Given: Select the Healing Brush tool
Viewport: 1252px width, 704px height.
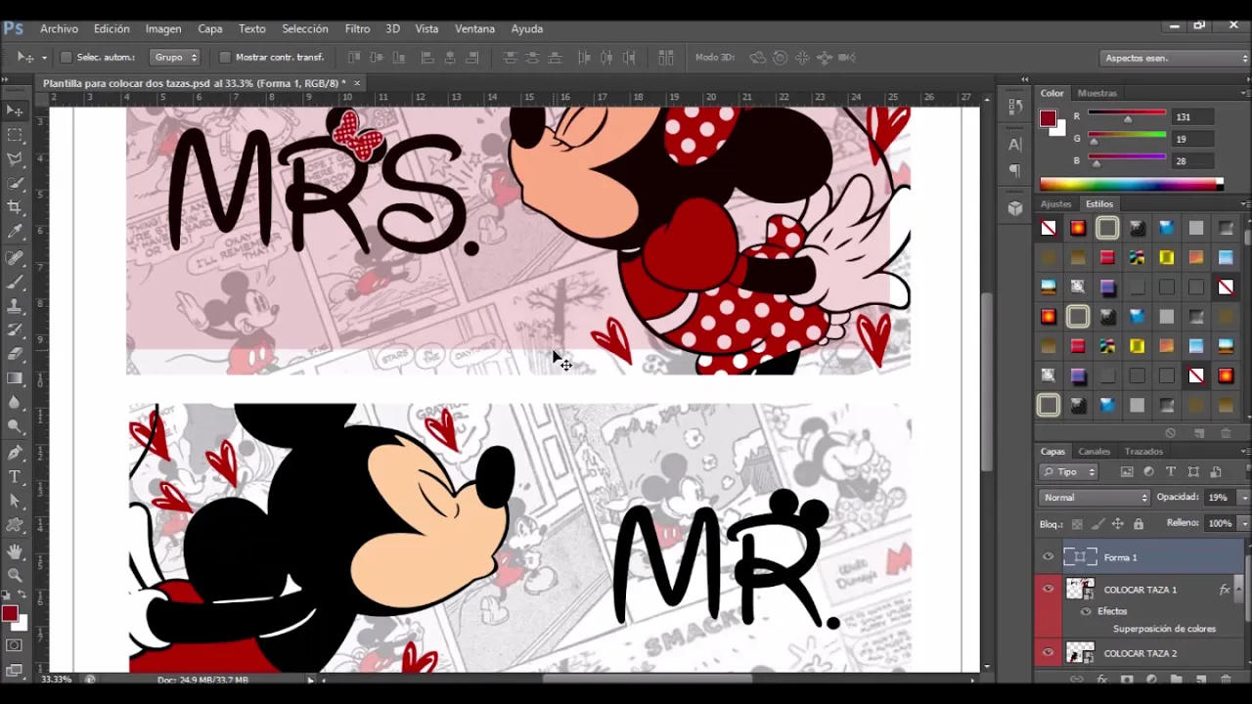Looking at the screenshot, I should pos(15,259).
